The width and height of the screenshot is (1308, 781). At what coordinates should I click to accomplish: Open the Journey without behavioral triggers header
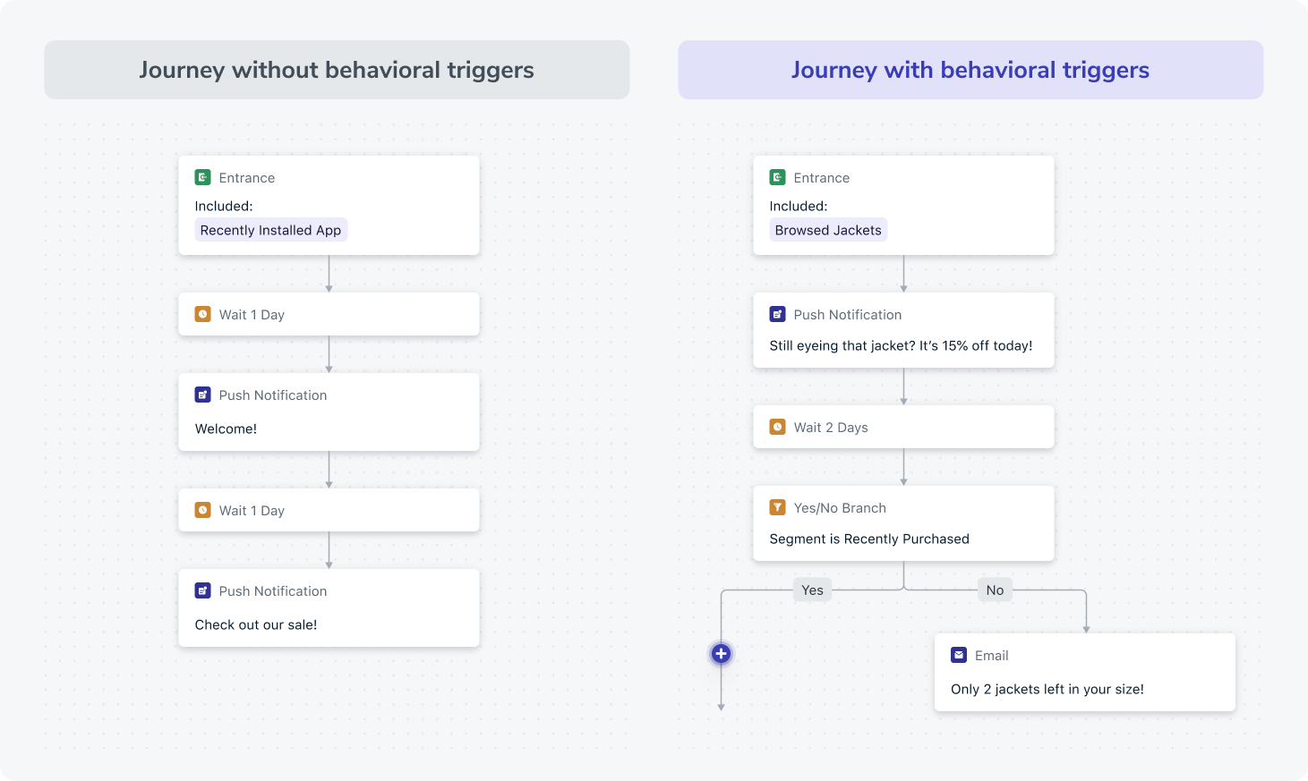[x=337, y=70]
